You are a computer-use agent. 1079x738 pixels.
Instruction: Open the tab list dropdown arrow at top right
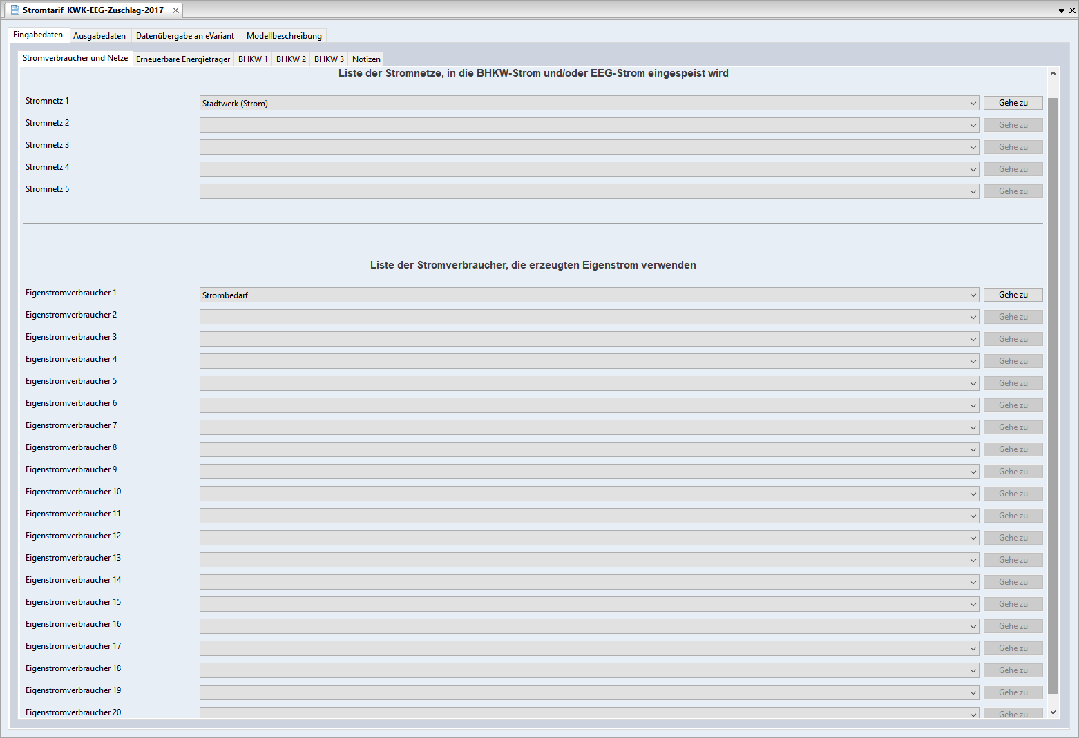(x=1061, y=11)
